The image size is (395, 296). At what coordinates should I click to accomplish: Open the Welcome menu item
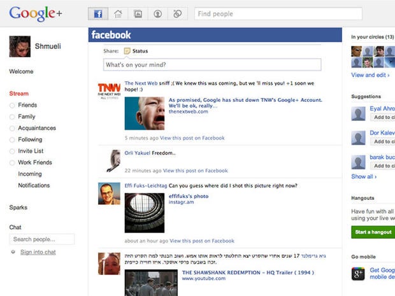click(21, 71)
